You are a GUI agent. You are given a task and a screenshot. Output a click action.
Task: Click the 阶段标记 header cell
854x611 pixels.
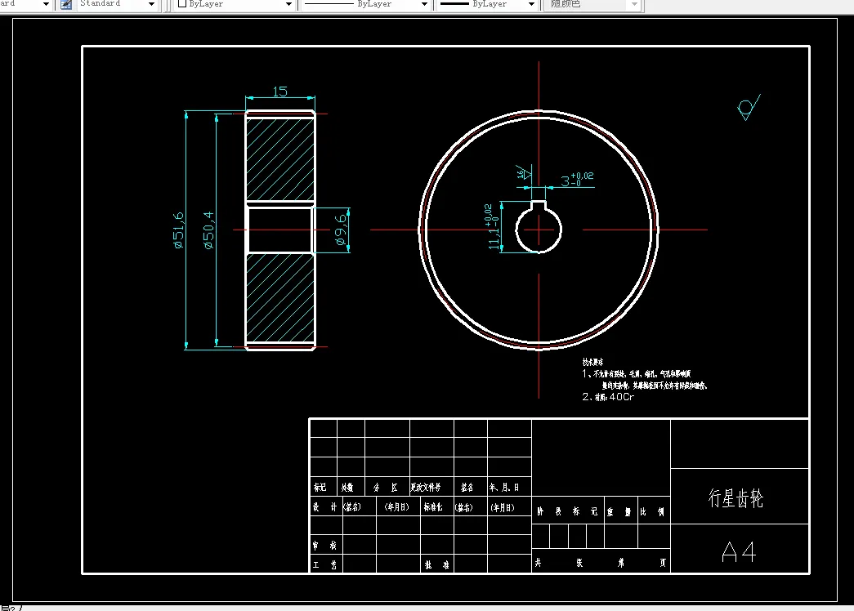(x=567, y=511)
